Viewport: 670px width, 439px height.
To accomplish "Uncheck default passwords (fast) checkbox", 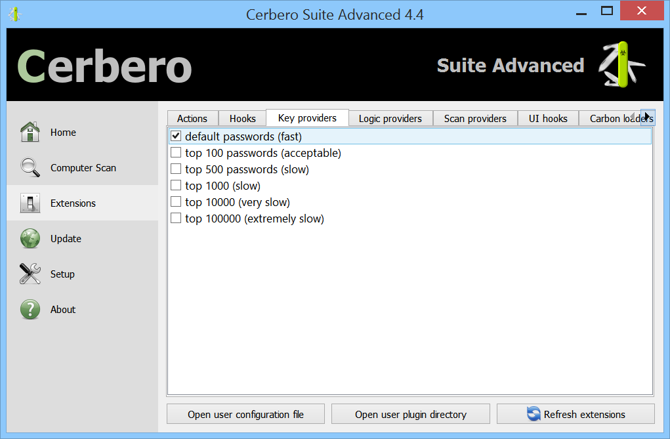I will (x=176, y=136).
